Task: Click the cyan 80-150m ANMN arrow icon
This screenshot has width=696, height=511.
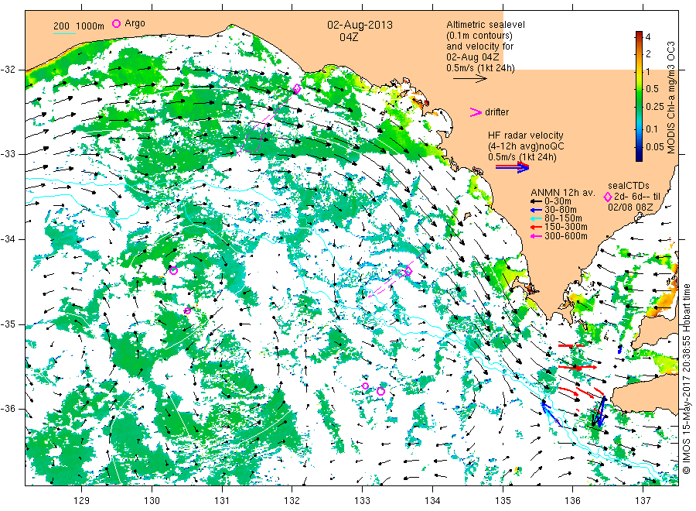Action: click(536, 218)
